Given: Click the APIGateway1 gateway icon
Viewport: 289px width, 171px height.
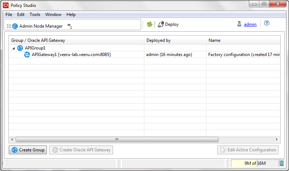Looking at the screenshot, I should click(x=27, y=55).
